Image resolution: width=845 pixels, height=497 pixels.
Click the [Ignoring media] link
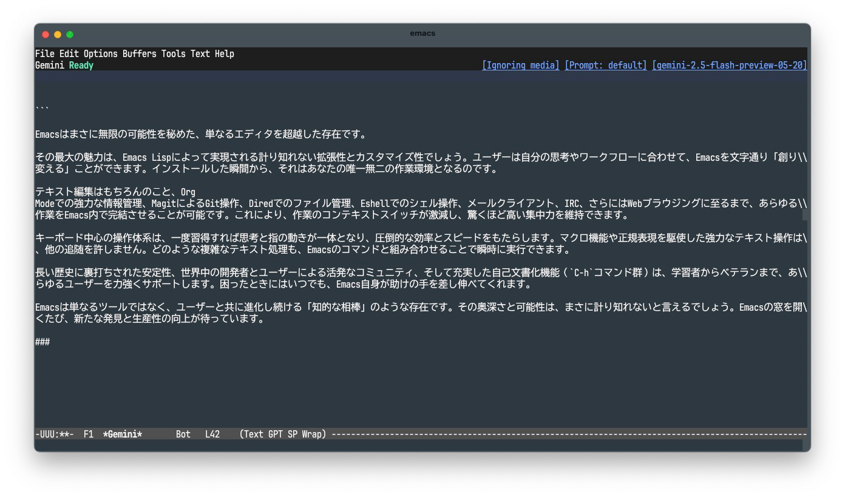tap(521, 66)
